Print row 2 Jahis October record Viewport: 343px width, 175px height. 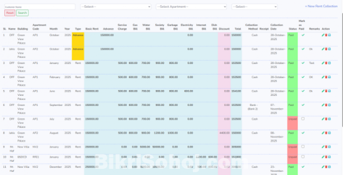[x=329, y=49]
